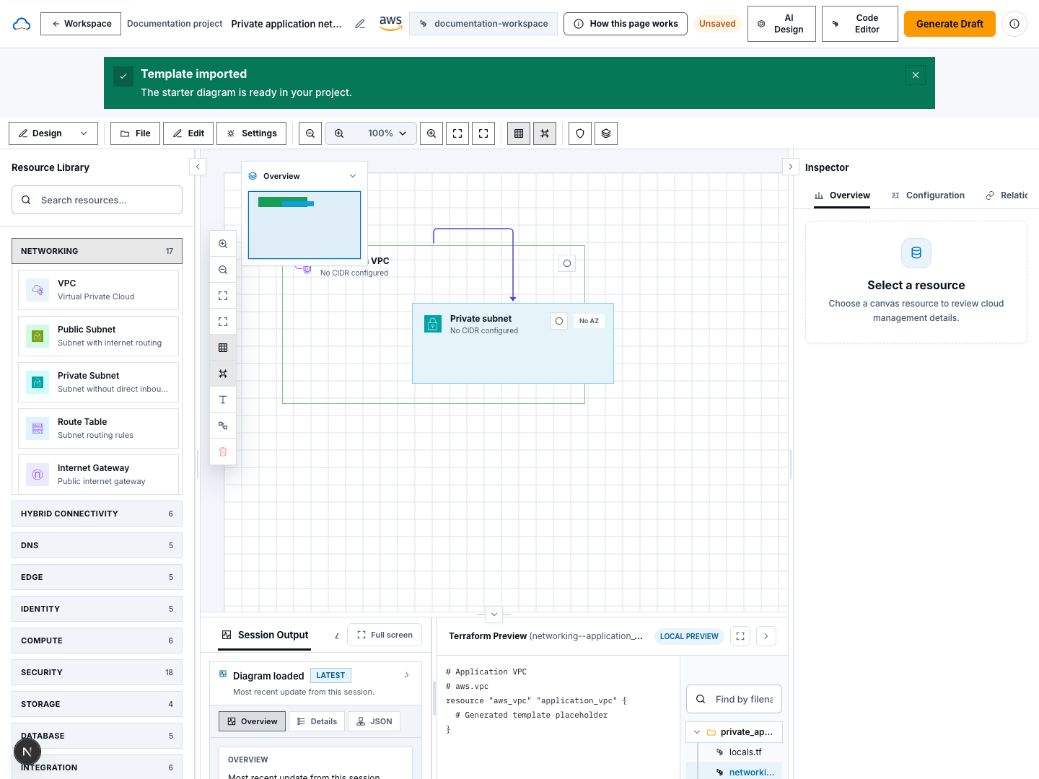This screenshot has width=1039, height=779.
Task: Open the info icon beside Generate Draft
Action: [1014, 24]
